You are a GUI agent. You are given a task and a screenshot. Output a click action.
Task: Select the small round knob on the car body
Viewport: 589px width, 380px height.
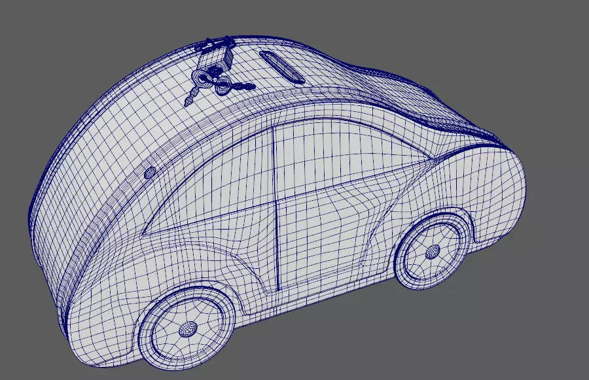coord(149,173)
